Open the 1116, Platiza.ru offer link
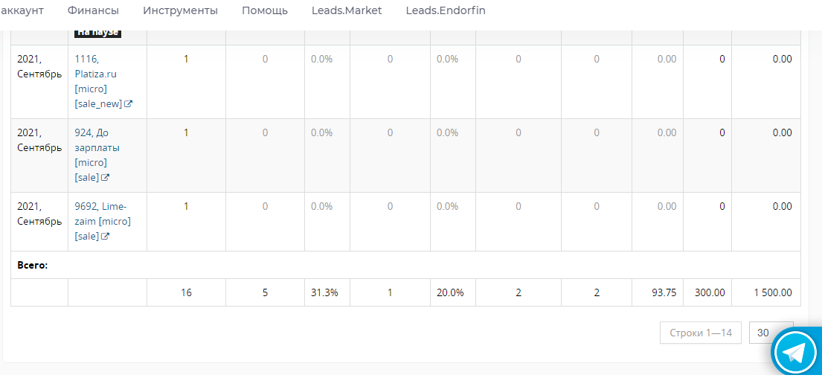The height and width of the screenshot is (378, 822). coord(96,74)
